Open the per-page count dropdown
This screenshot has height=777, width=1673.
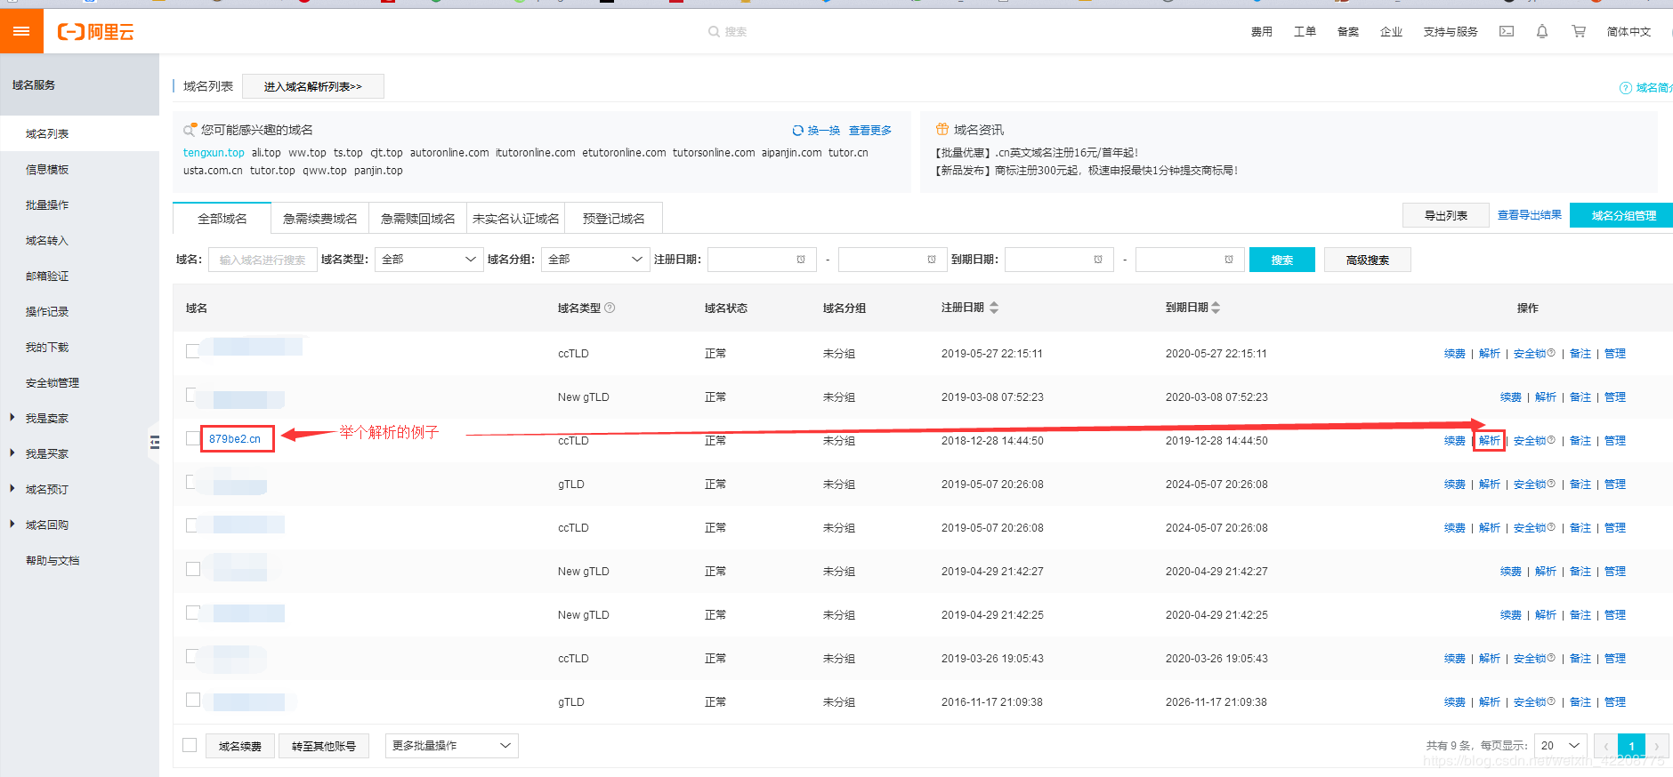point(1561,746)
